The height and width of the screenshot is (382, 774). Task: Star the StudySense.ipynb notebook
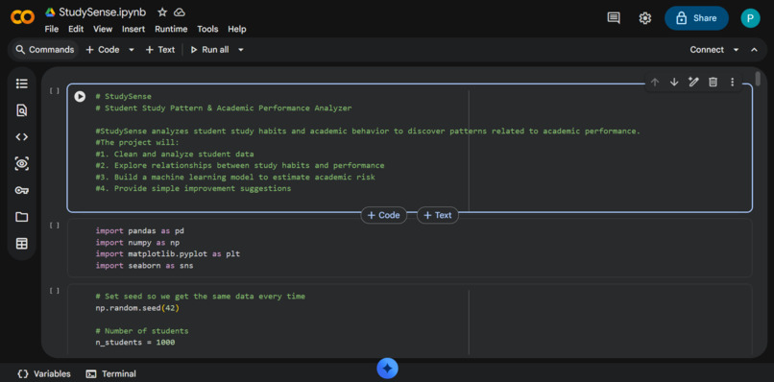click(162, 12)
